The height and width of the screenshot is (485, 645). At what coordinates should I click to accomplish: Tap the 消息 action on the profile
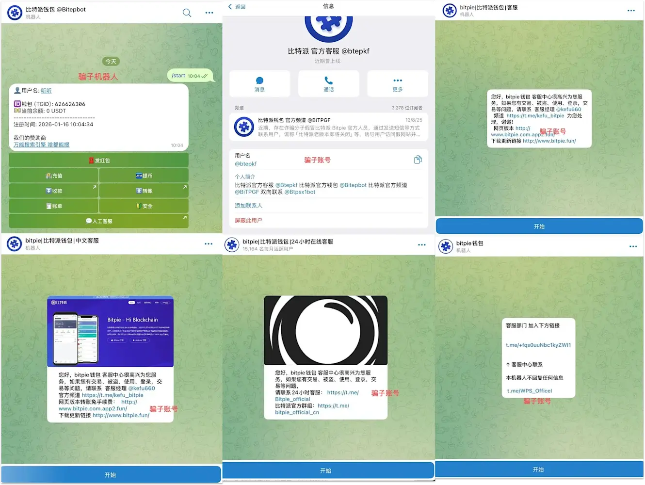click(259, 84)
